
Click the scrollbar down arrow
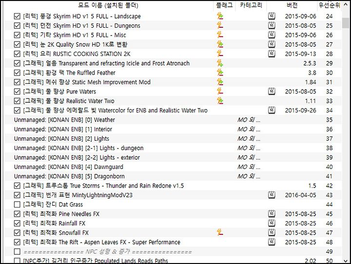(346, 261)
